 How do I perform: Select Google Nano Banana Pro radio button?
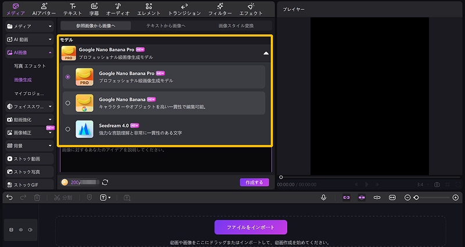click(68, 77)
